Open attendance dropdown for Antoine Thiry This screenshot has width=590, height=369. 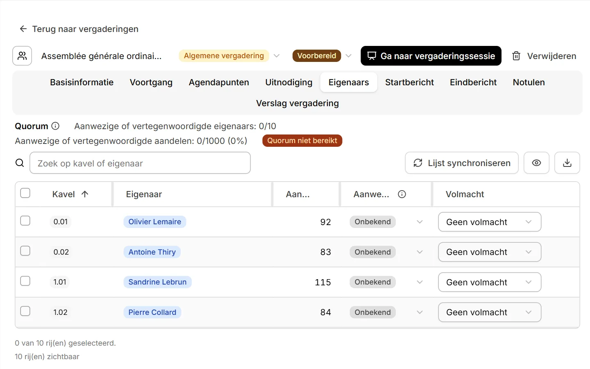420,252
